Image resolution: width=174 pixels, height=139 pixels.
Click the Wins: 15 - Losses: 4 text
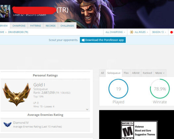coord(44,107)
